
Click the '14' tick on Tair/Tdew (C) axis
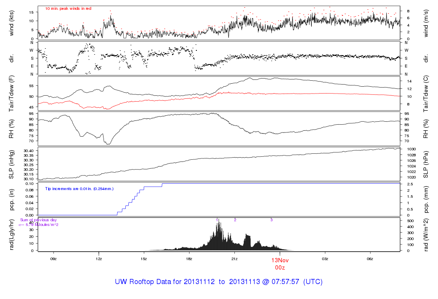(409, 82)
